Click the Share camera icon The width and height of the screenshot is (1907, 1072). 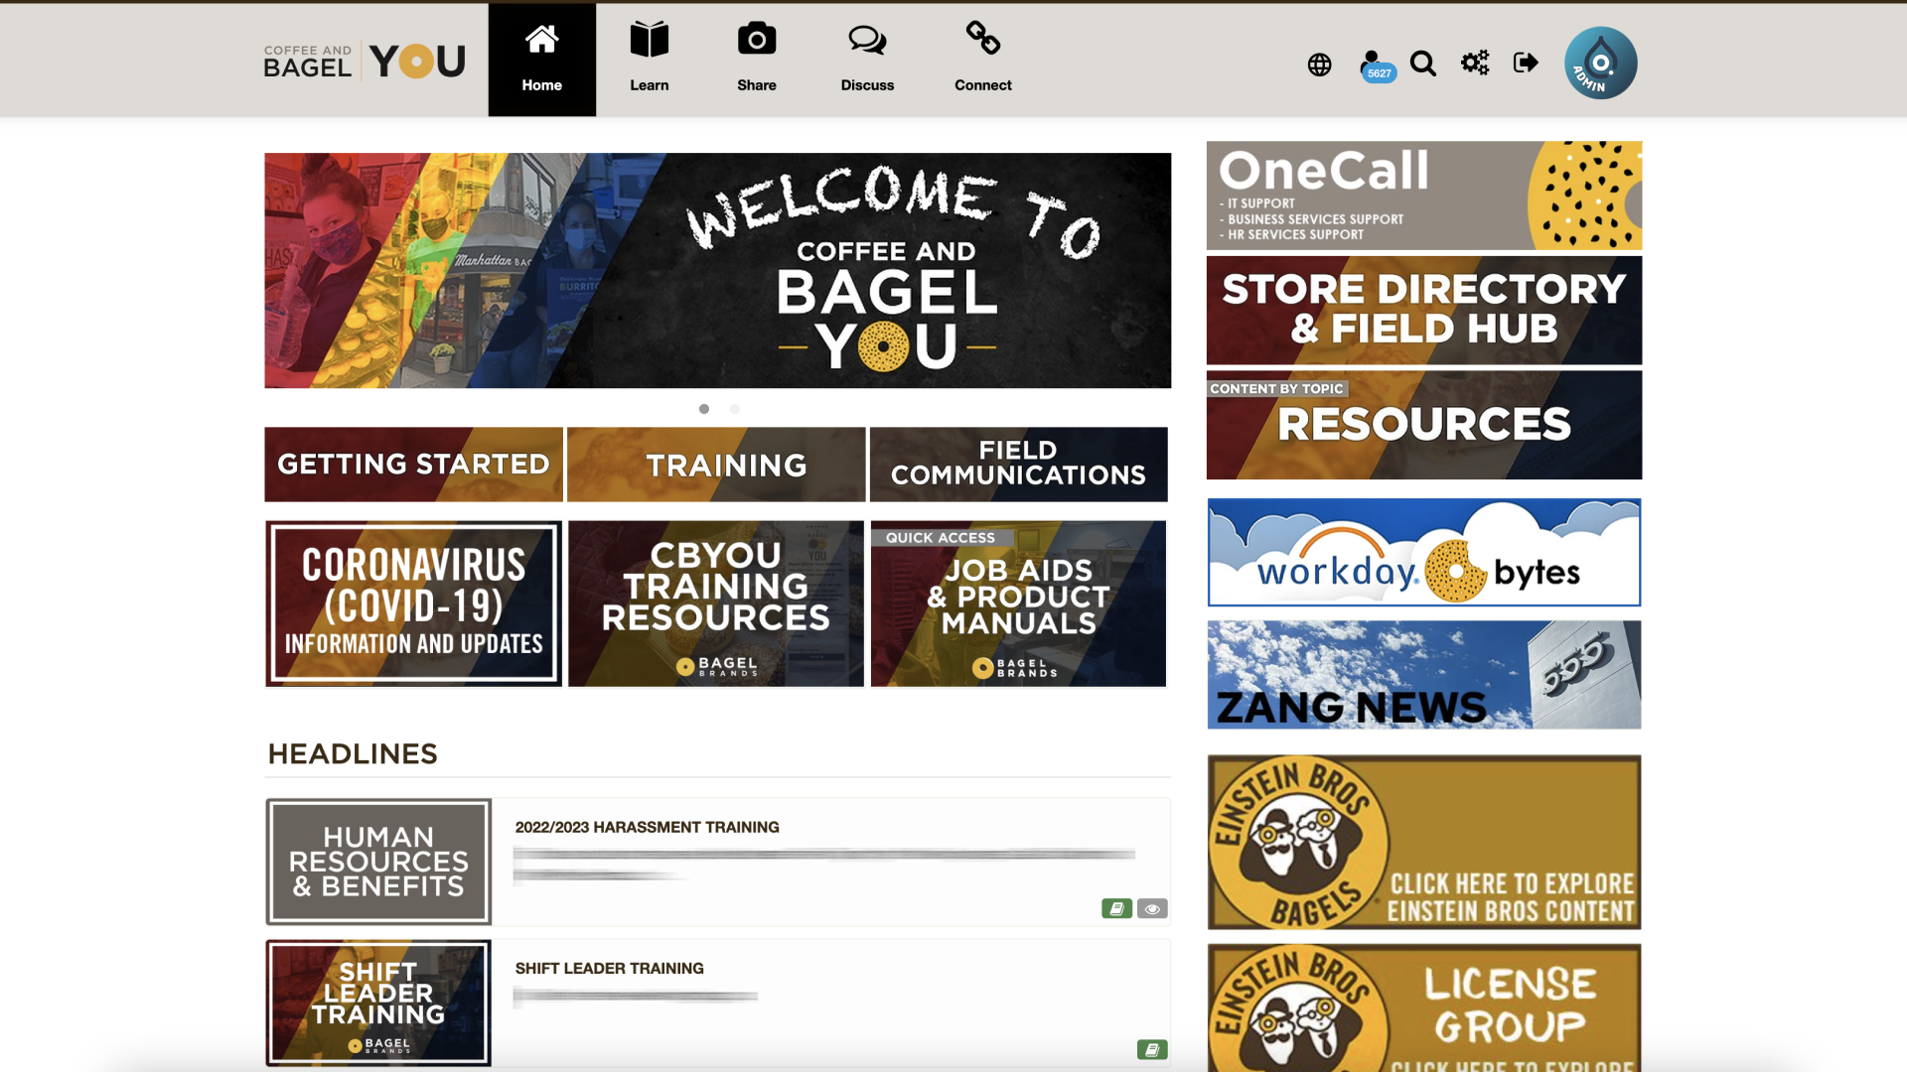pos(756,40)
